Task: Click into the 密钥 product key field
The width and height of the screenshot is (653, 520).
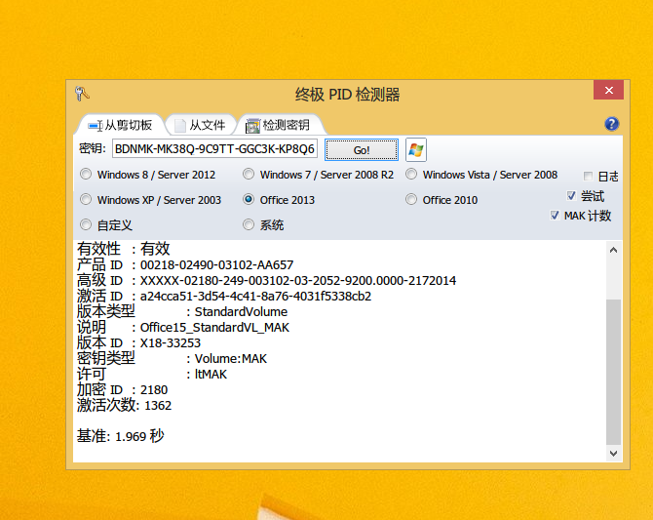Action: [214, 149]
